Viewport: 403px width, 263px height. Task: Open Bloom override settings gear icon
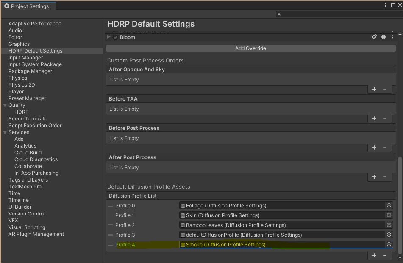374,37
